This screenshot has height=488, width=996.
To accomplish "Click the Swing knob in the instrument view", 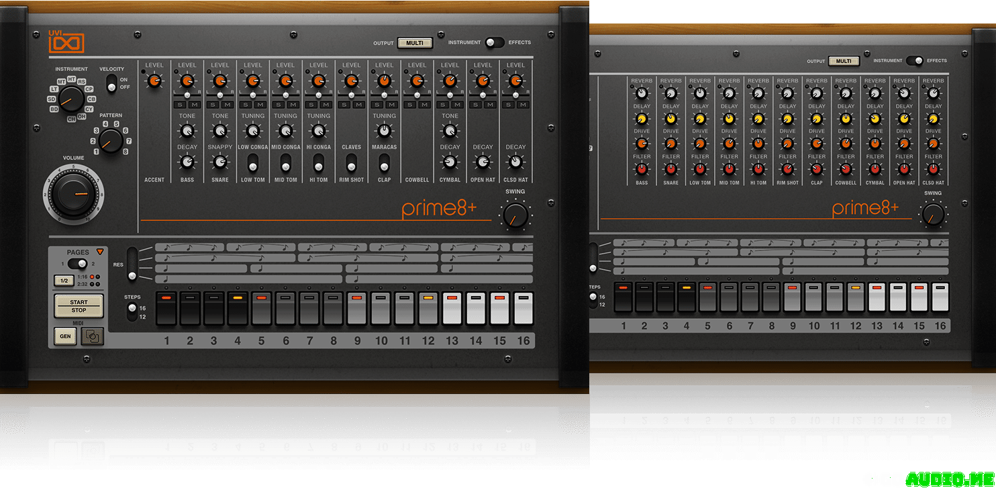I will click(515, 215).
